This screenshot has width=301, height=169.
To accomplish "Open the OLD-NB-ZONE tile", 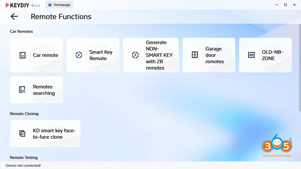I will pyautogui.click(x=272, y=55).
